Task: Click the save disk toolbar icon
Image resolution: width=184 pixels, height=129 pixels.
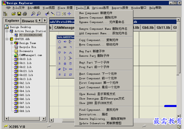Action: pos(19,14)
